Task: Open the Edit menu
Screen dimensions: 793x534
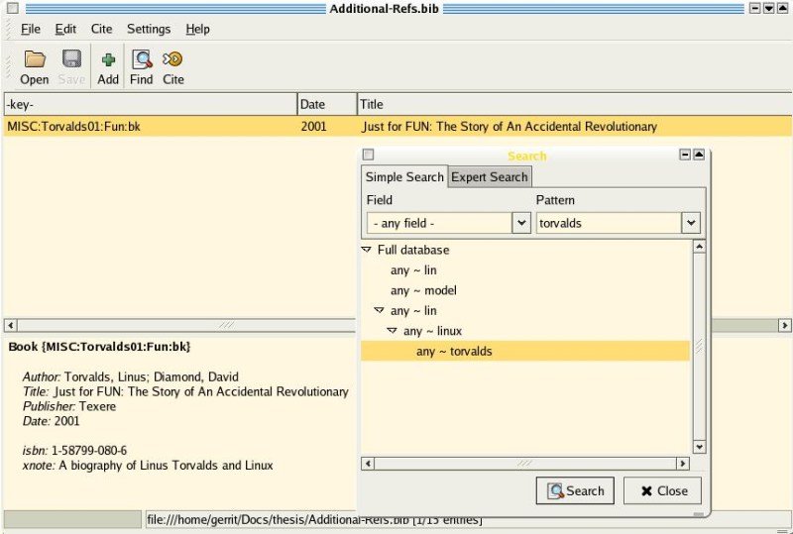Action: pyautogui.click(x=65, y=29)
